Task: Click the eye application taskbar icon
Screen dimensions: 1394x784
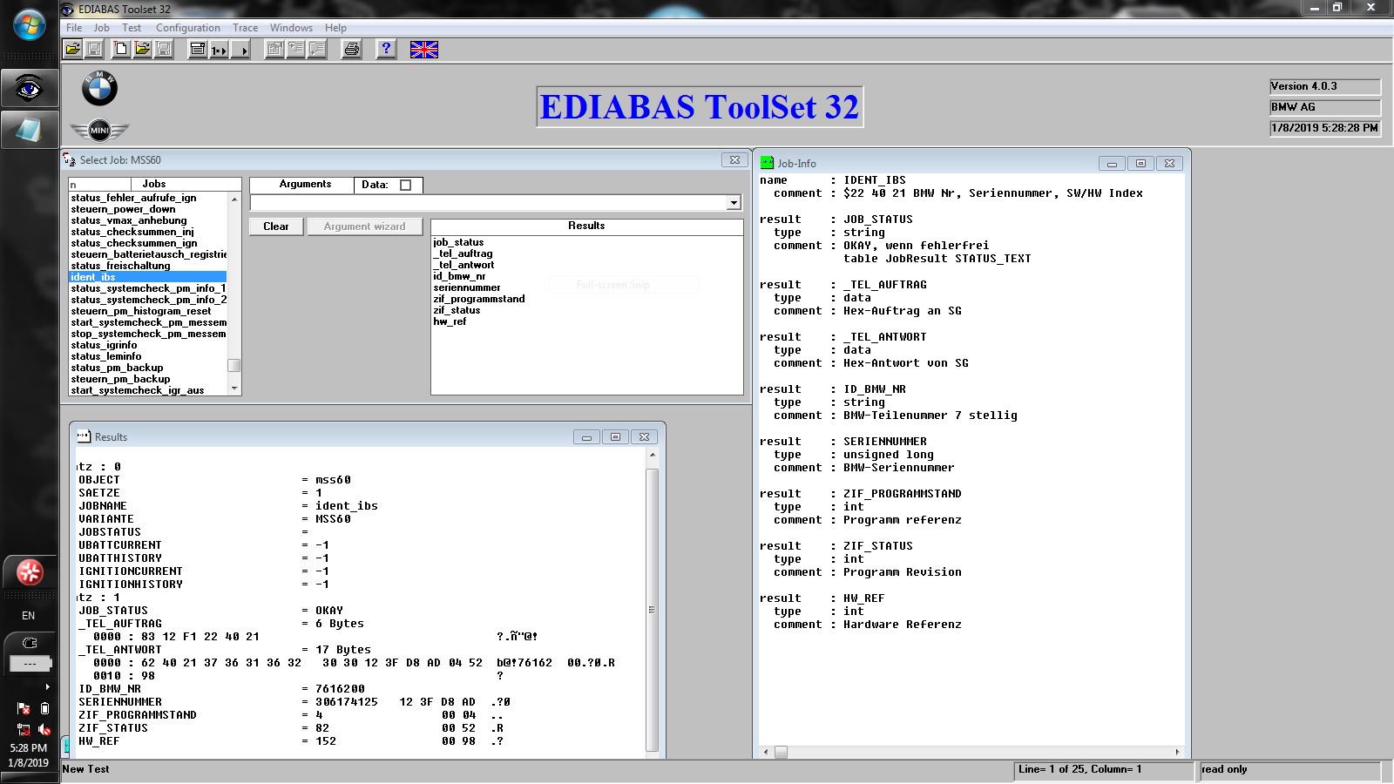Action: pyautogui.click(x=29, y=88)
